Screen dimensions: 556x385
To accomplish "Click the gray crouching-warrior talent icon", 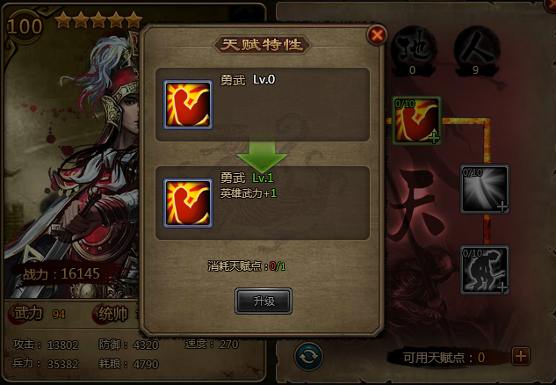I will pyautogui.click(x=485, y=270).
